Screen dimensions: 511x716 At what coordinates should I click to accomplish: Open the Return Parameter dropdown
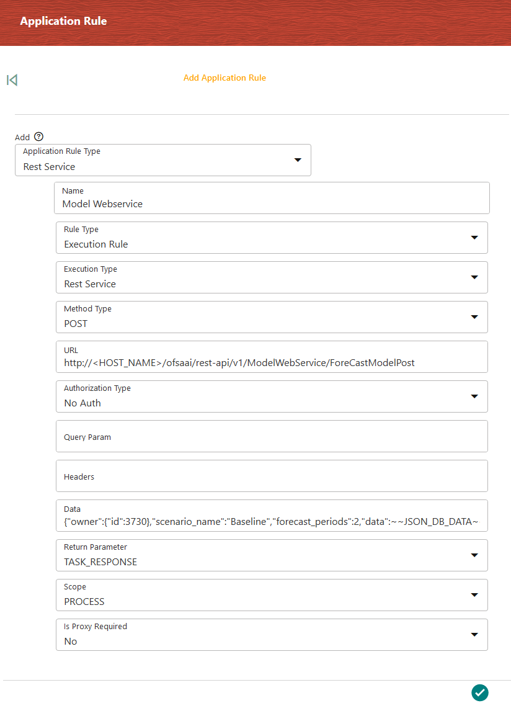(272, 555)
